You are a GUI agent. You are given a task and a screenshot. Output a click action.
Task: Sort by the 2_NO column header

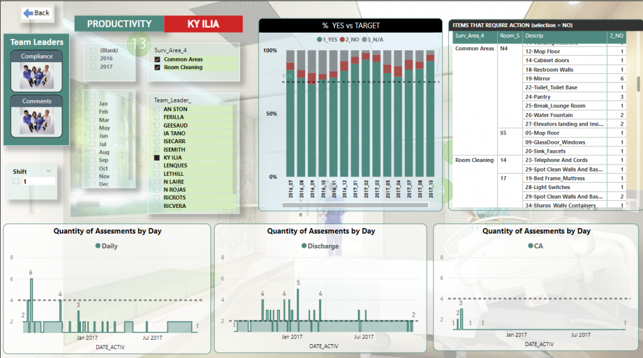(x=616, y=36)
